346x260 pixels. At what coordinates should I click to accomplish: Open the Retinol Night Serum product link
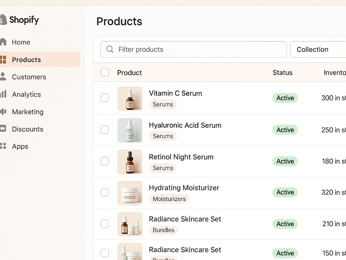pyautogui.click(x=181, y=157)
